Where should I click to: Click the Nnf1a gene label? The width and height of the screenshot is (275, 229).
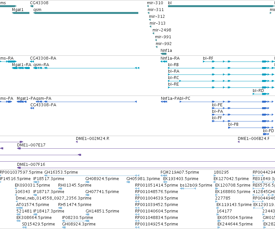pos(166,51)
